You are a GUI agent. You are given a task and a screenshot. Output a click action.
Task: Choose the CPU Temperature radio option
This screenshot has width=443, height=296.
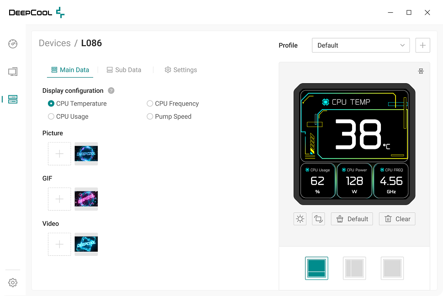(x=51, y=104)
